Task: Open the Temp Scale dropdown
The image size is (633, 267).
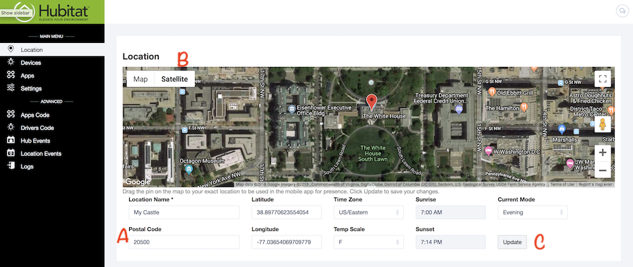Action: (368, 242)
